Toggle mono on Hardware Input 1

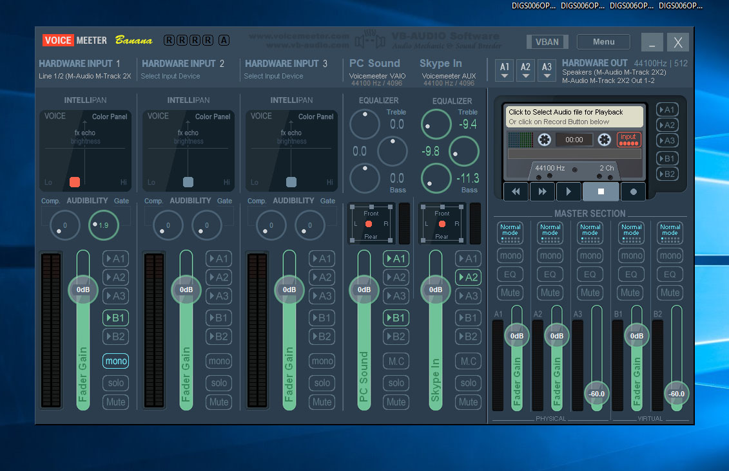[115, 361]
